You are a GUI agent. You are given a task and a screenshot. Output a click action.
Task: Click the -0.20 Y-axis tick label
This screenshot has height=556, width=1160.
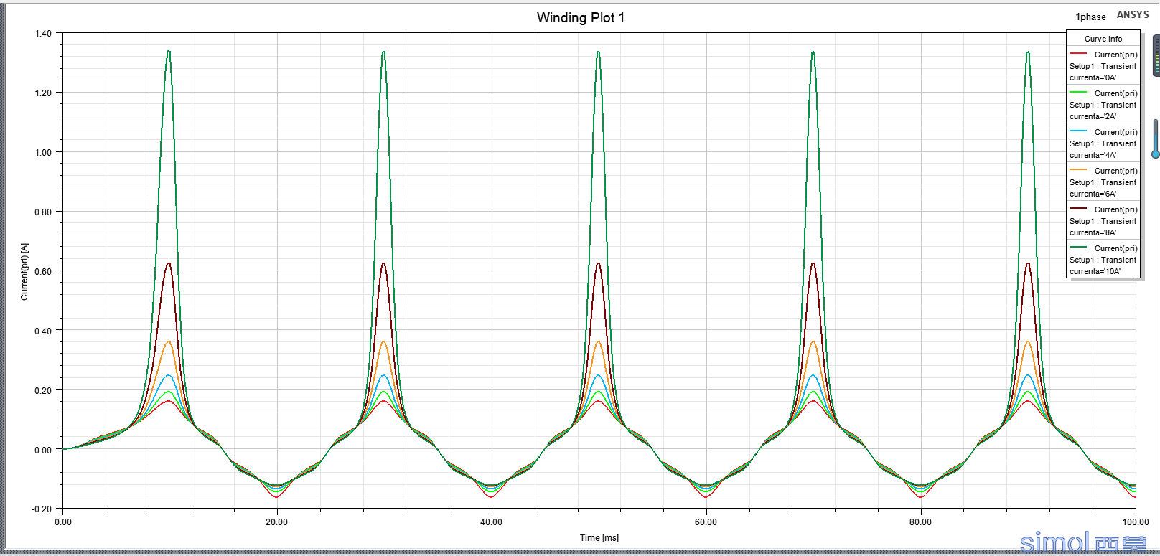tap(42, 509)
